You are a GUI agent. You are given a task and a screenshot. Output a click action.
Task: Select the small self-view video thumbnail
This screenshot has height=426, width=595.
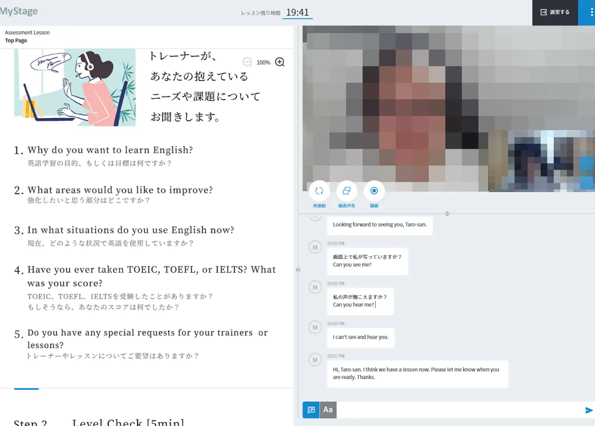[x=541, y=161]
